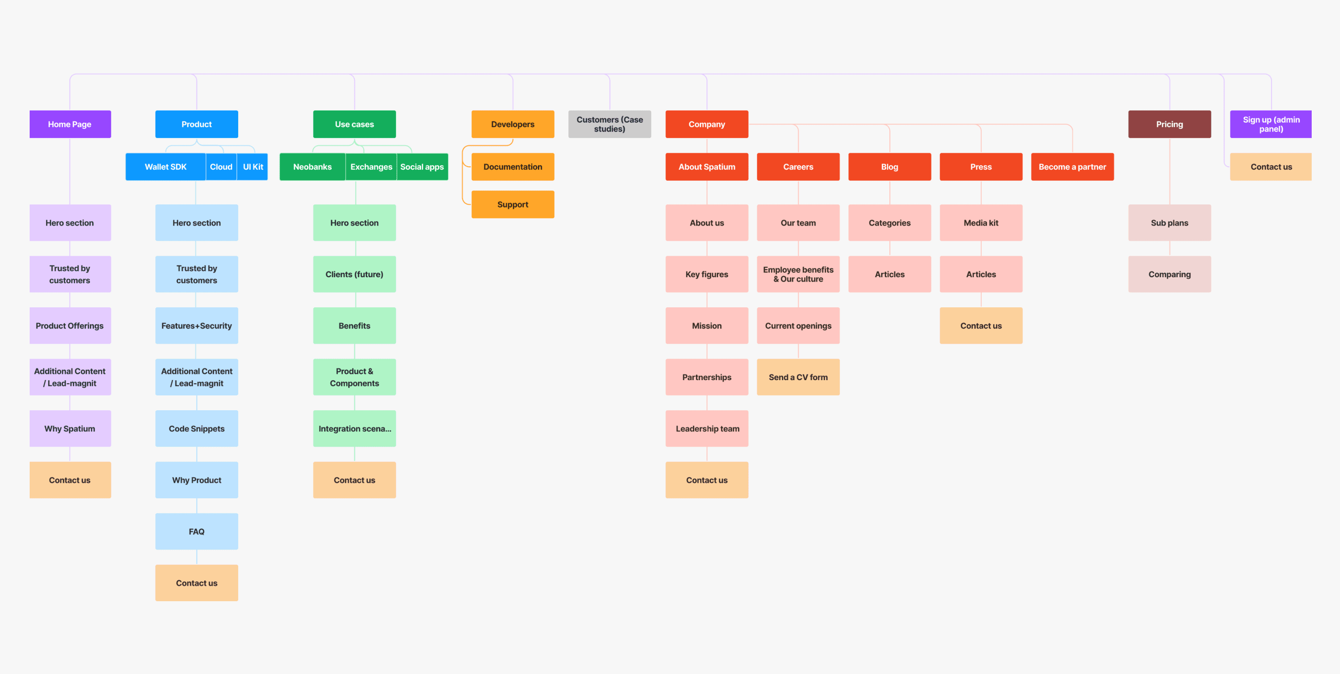Click the Key figures box
The height and width of the screenshot is (674, 1340).
707,274
